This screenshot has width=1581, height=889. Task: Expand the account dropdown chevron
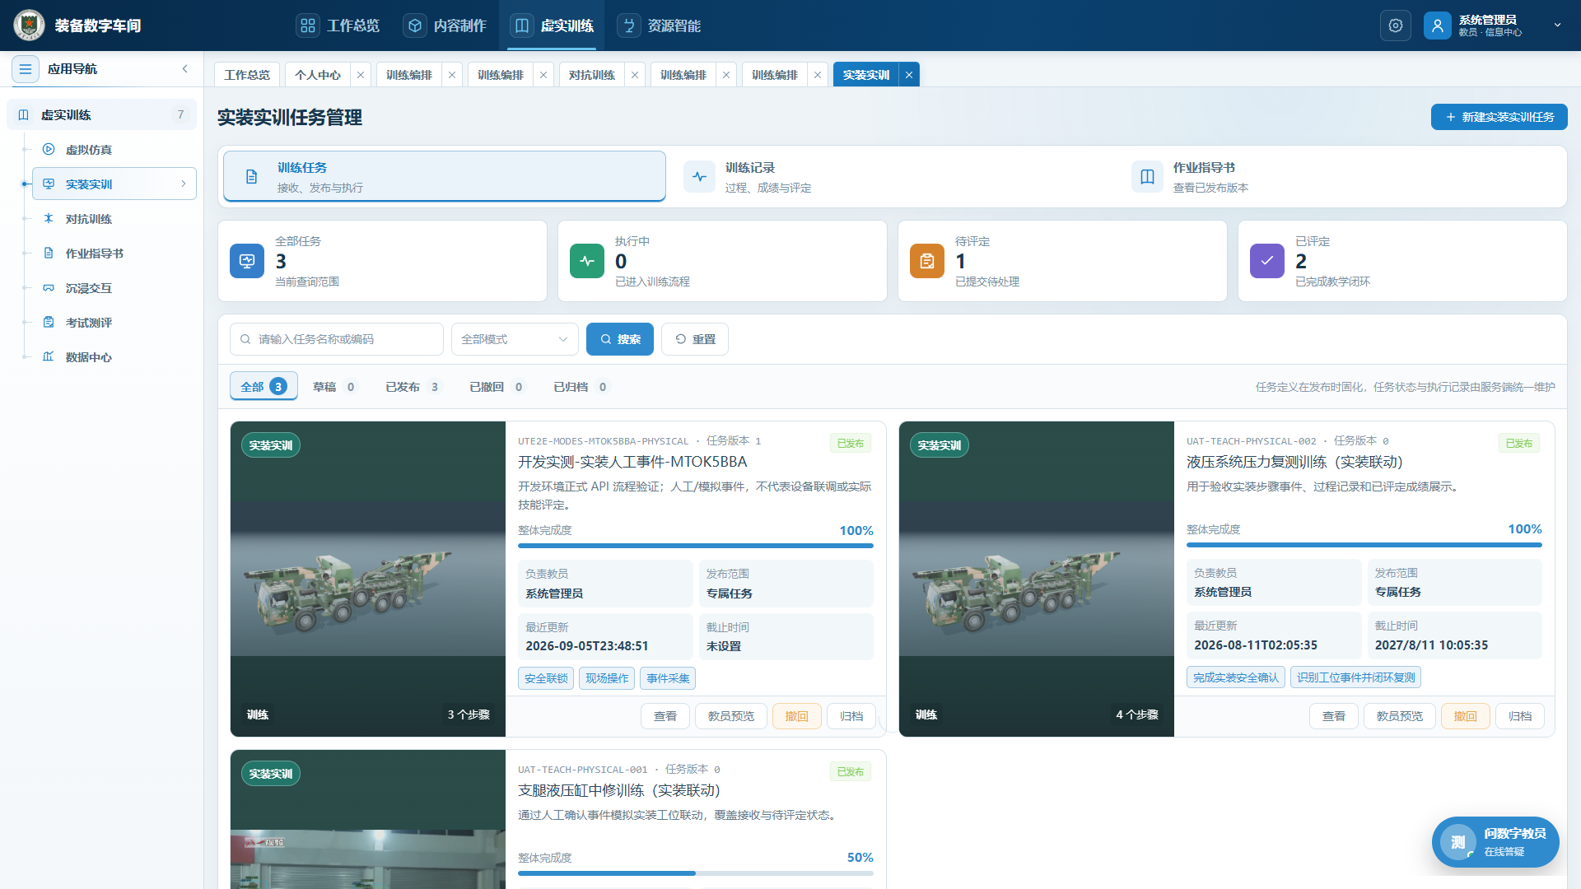tap(1557, 26)
